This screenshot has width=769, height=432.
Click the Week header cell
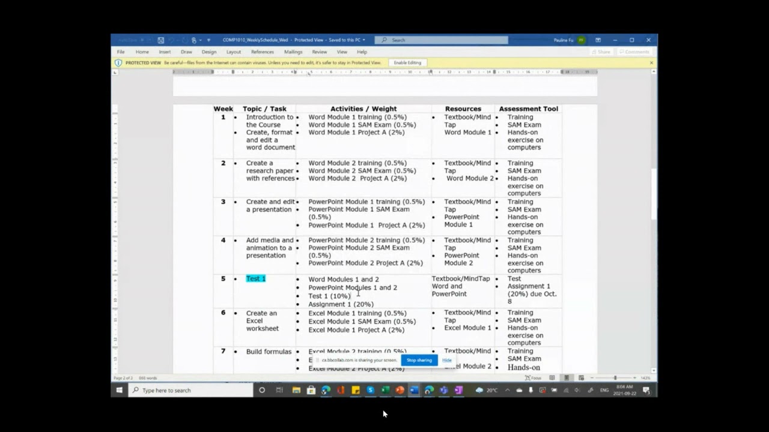click(x=223, y=109)
